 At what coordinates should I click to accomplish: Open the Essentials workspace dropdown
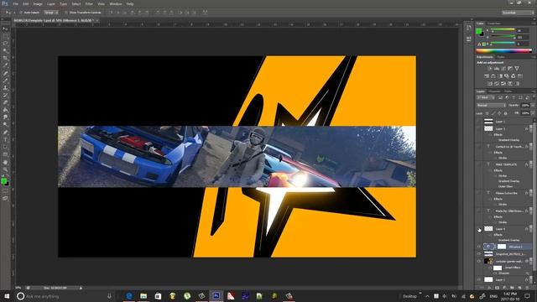tap(518, 13)
